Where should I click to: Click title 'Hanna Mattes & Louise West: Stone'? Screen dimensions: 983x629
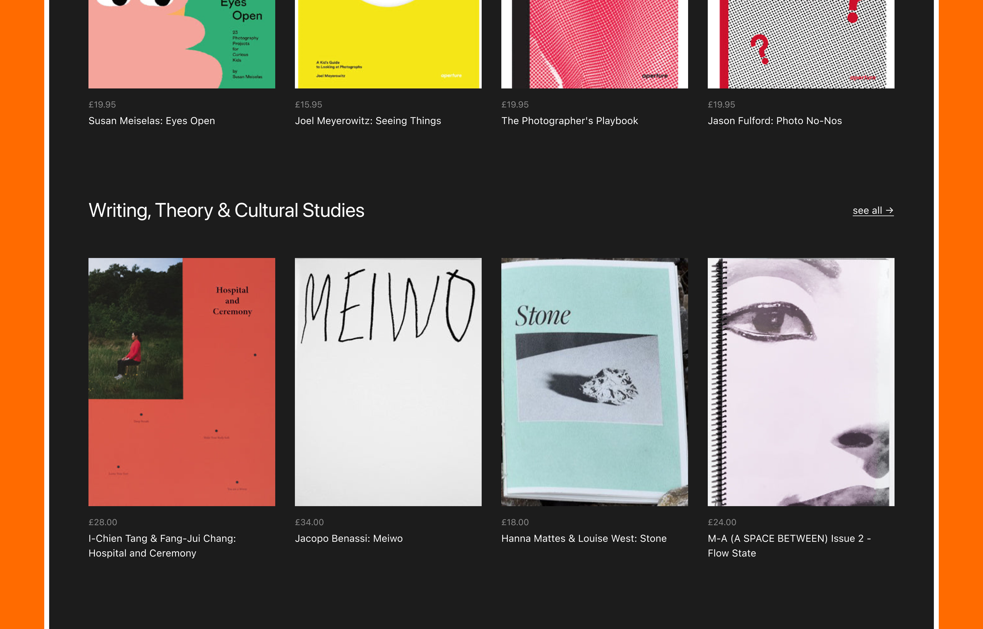point(584,538)
